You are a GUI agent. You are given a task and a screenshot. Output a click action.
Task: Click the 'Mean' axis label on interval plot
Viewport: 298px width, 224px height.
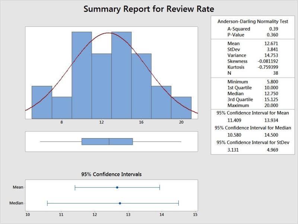18,187
